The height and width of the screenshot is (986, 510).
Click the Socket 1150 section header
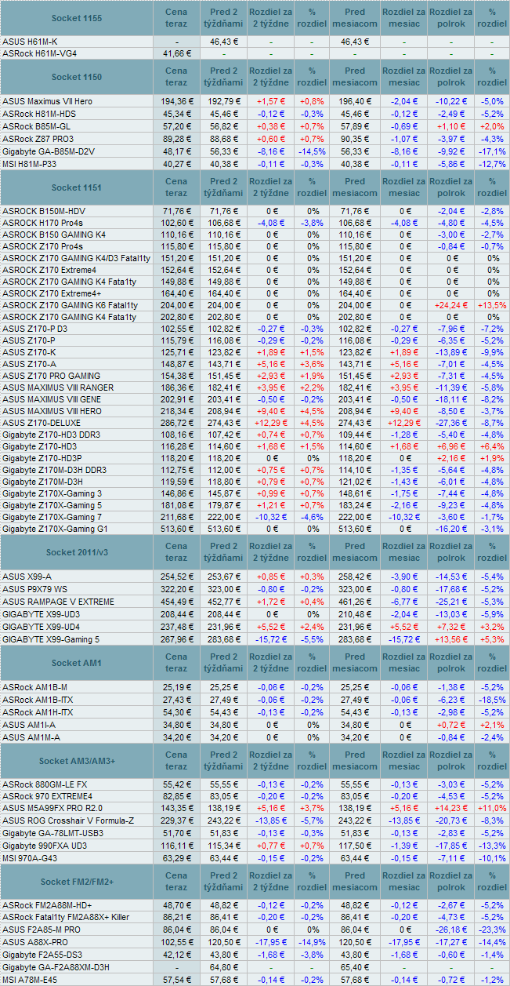click(76, 77)
